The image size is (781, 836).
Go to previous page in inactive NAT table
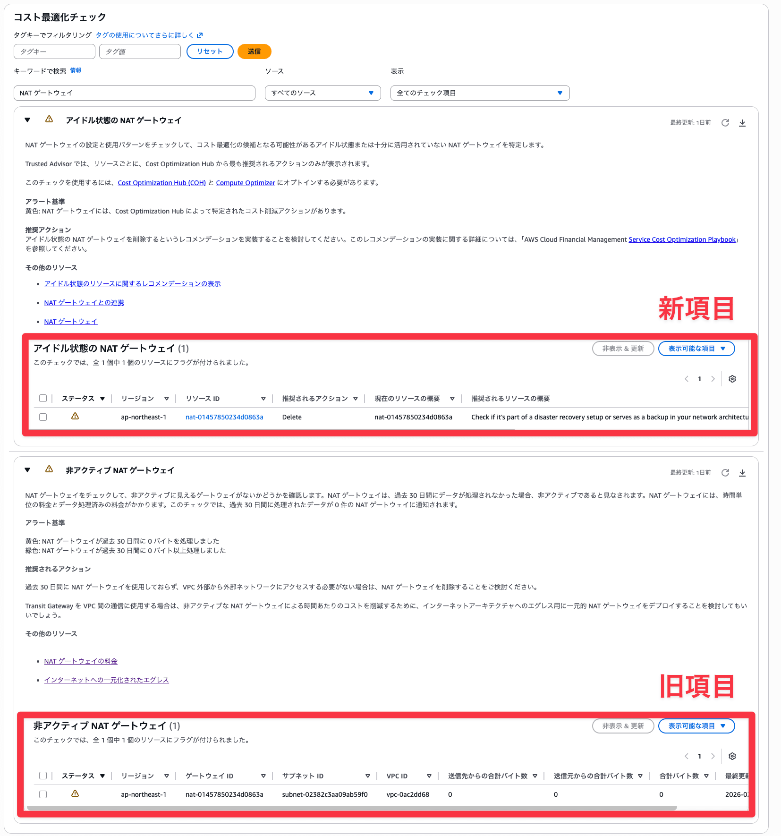(687, 756)
